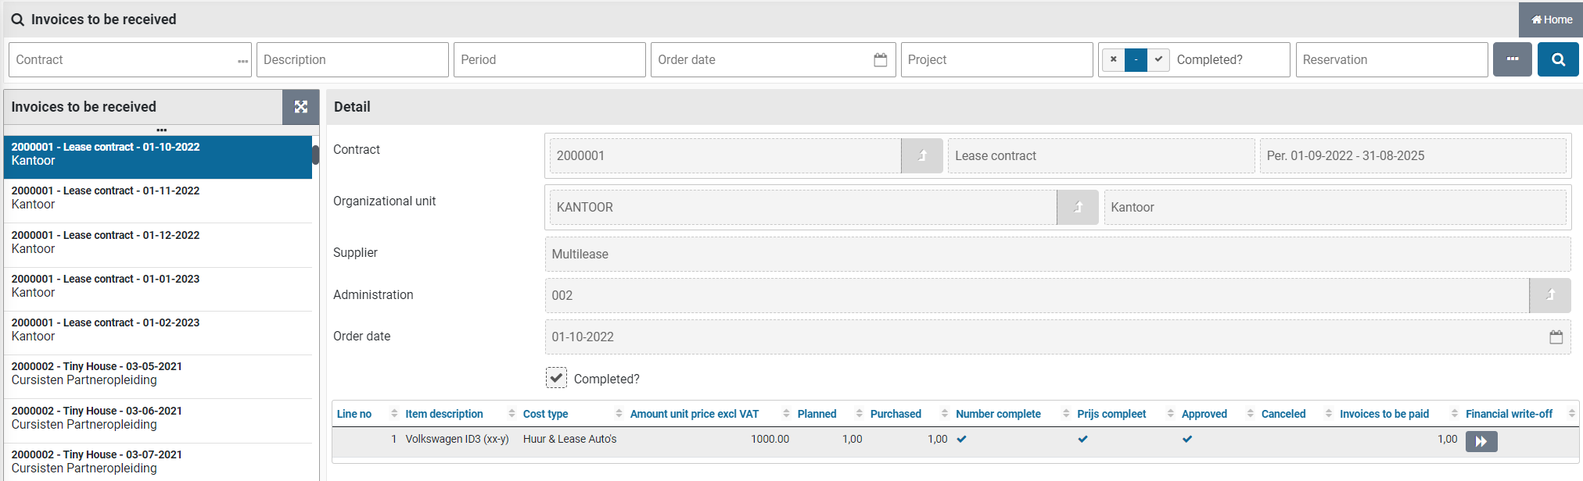Open the linked Administration 002 record

tap(1549, 295)
